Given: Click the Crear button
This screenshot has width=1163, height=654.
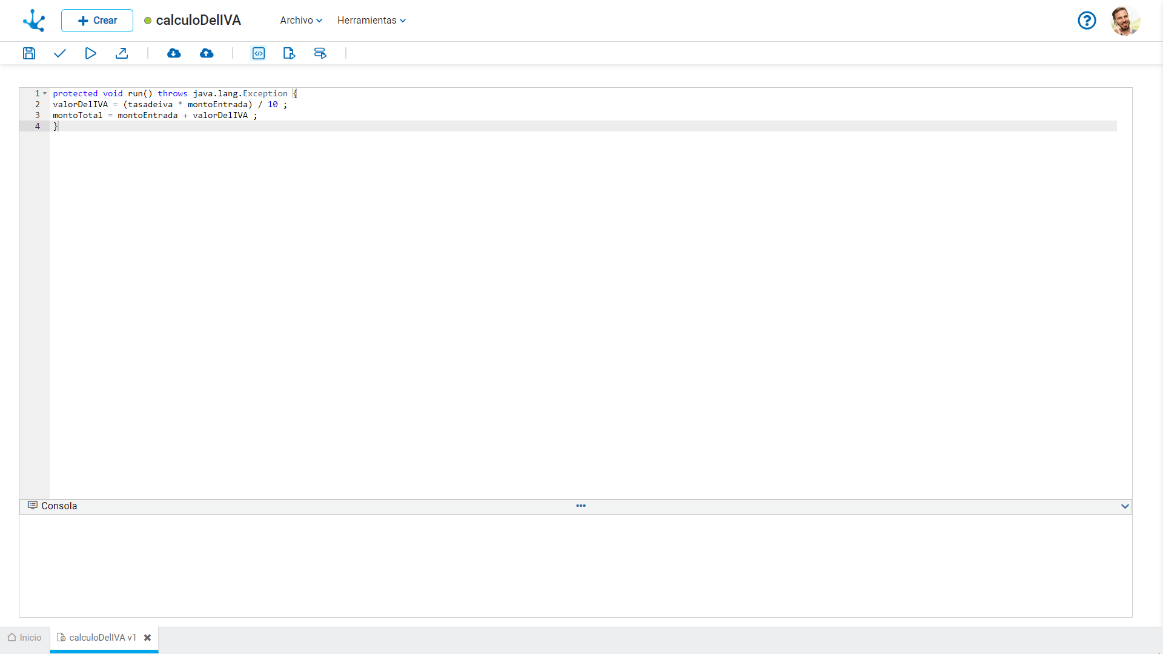Looking at the screenshot, I should pyautogui.click(x=97, y=20).
